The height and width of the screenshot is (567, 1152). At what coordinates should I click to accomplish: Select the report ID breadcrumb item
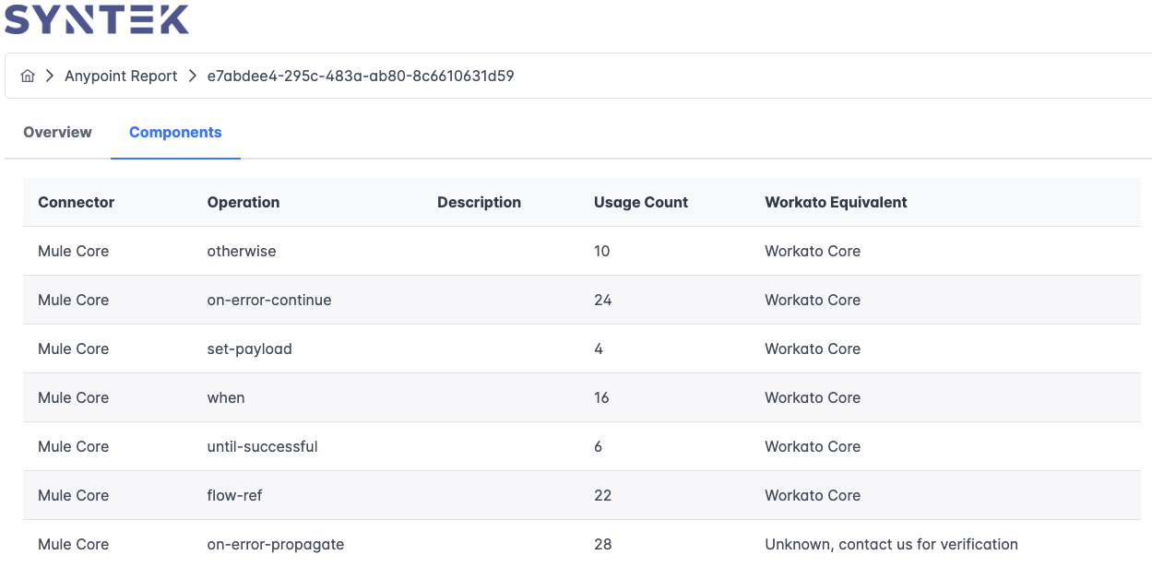coord(361,77)
